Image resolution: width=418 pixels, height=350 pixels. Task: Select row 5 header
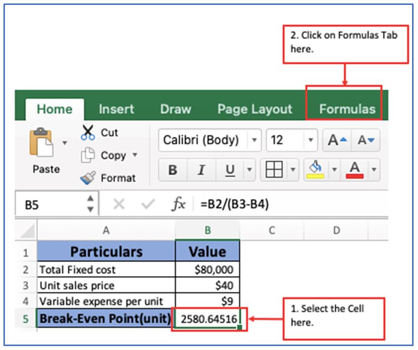26,318
